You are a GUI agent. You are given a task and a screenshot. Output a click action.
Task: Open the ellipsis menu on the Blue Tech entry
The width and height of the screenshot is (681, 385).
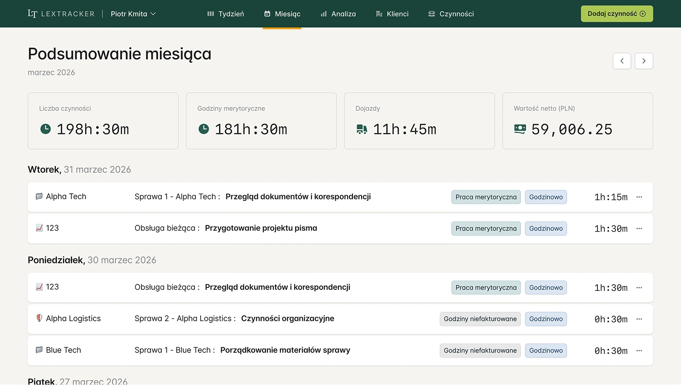pos(639,350)
